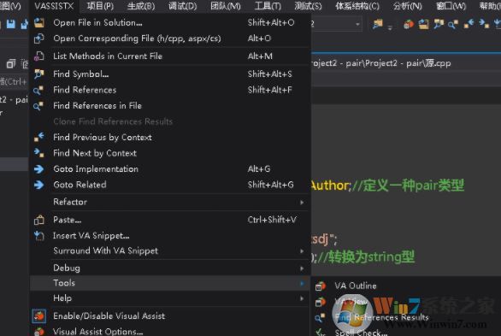Choose Enable/Disable Visual Assist
Viewport: 501px width, 336px height.
[x=170, y=316]
